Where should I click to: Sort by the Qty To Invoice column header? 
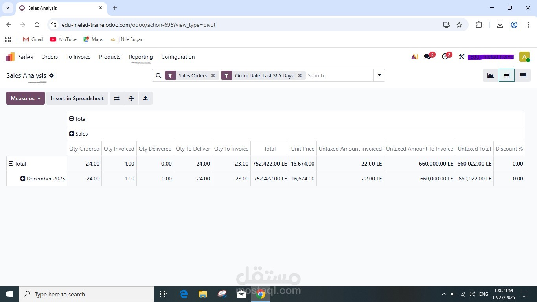click(231, 149)
